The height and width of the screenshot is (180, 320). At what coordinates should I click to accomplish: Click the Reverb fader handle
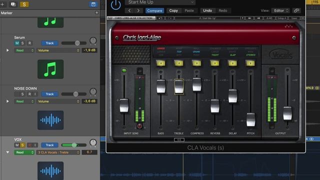(214, 106)
